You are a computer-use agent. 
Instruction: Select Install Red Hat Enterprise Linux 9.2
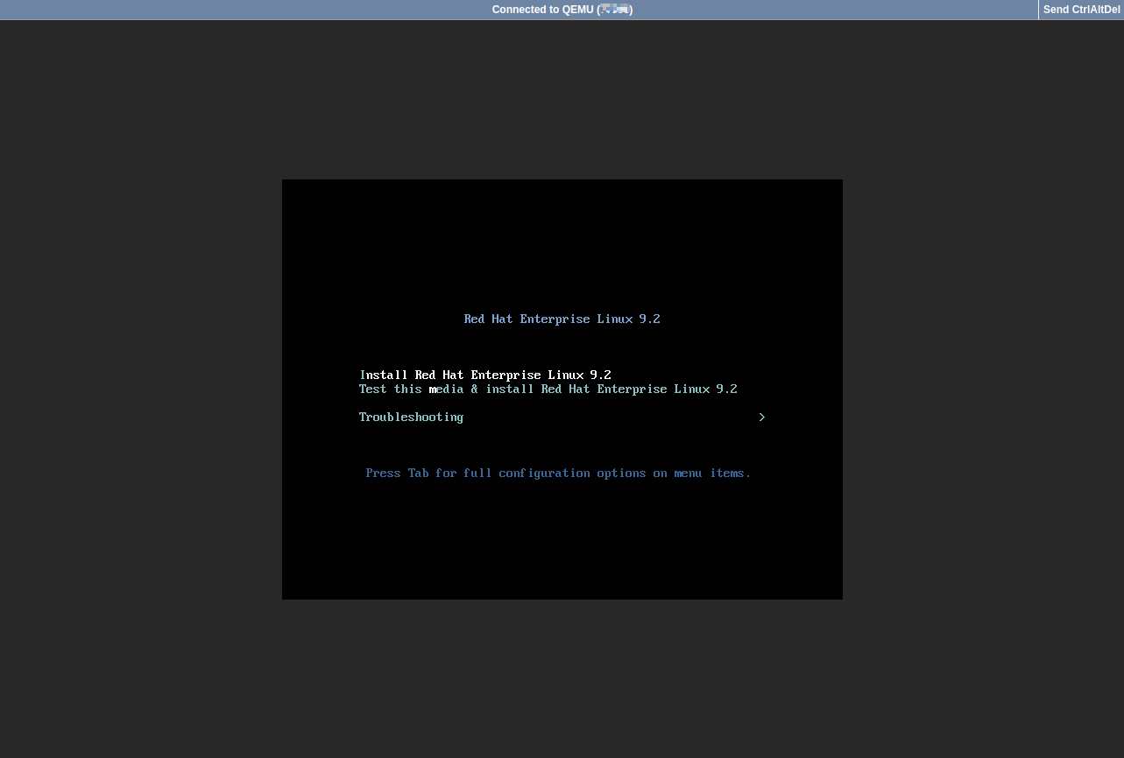pyautogui.click(x=485, y=375)
